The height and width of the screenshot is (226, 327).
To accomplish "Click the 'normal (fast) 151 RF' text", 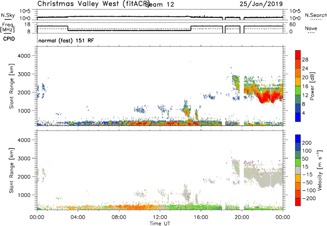I will [66, 40].
